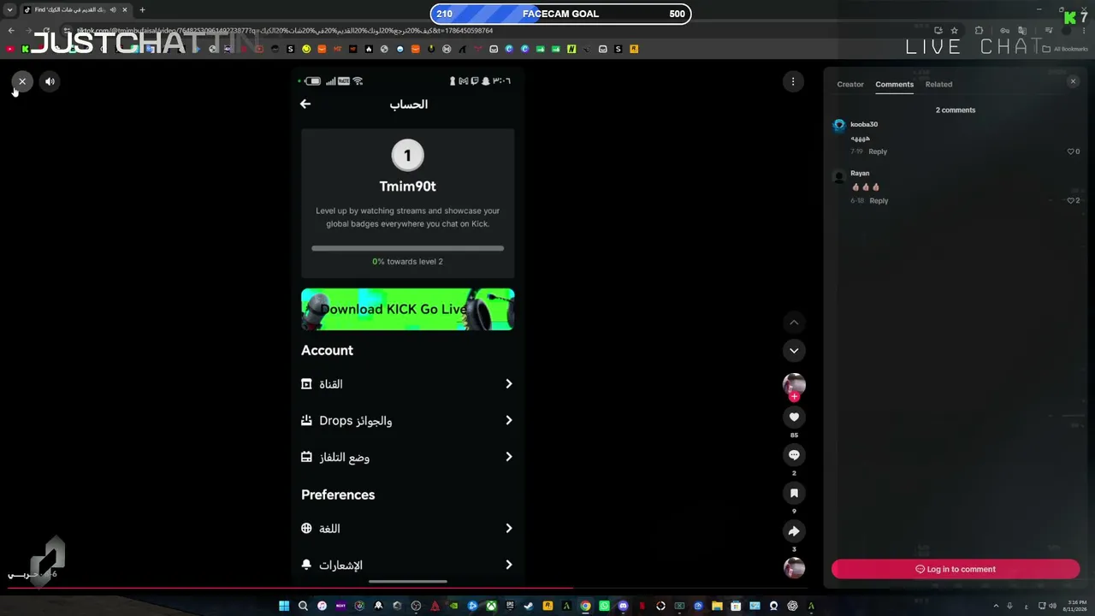
Task: Seek using the red video progress bar
Action: tap(406, 589)
